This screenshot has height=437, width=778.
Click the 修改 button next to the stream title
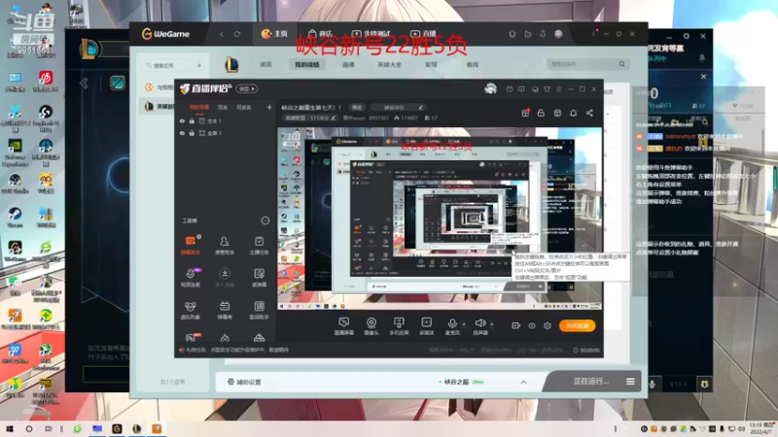(357, 108)
